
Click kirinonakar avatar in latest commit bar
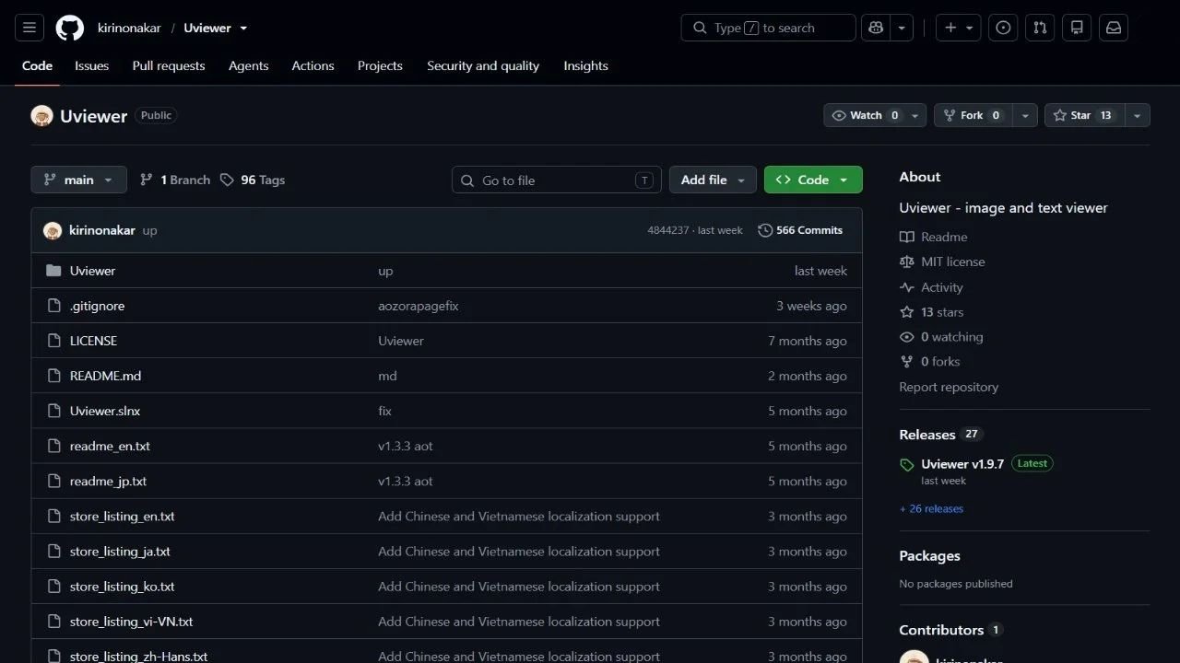click(x=53, y=230)
